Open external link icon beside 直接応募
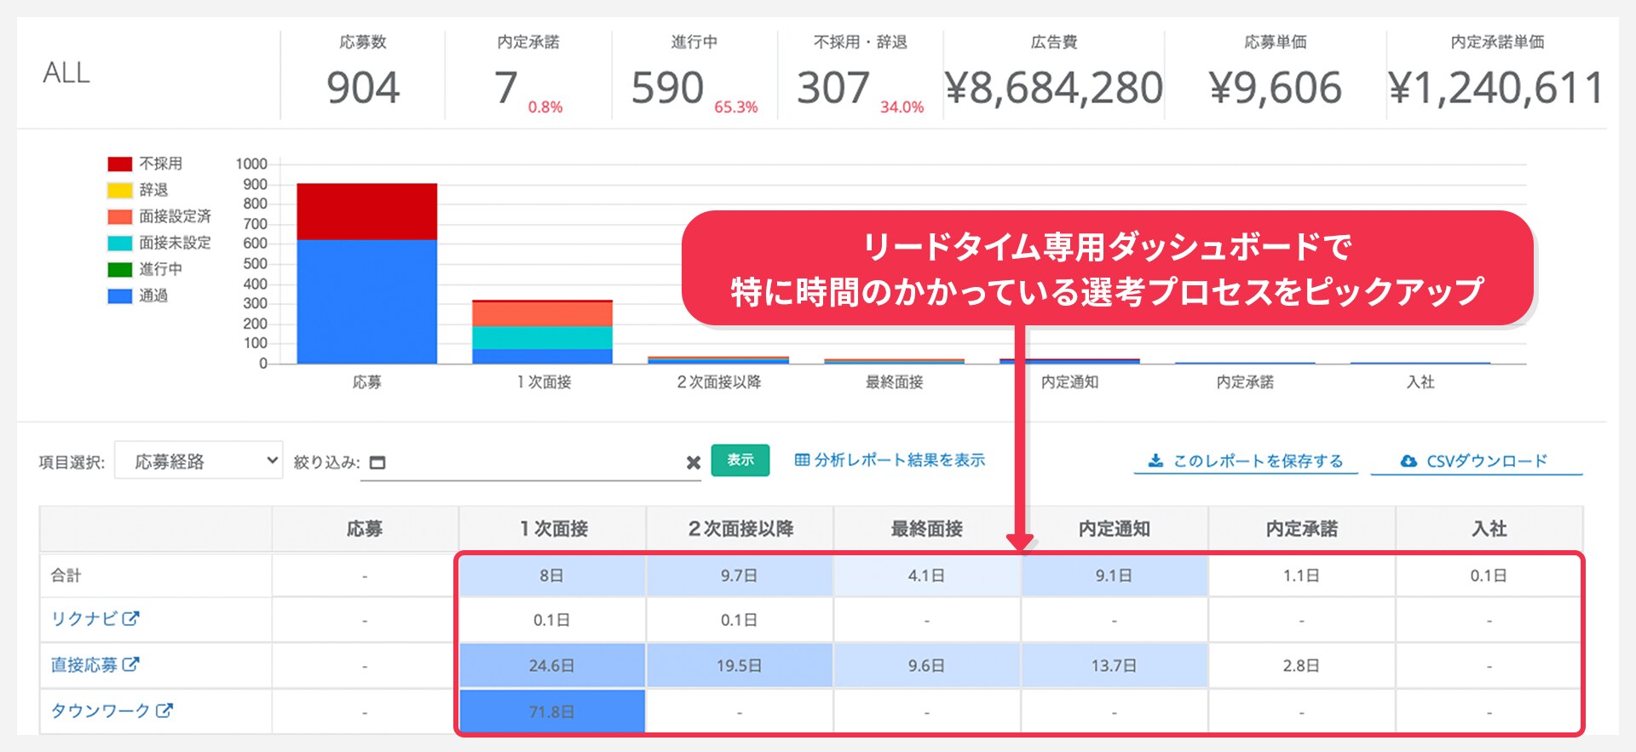The image size is (1636, 752). (130, 664)
